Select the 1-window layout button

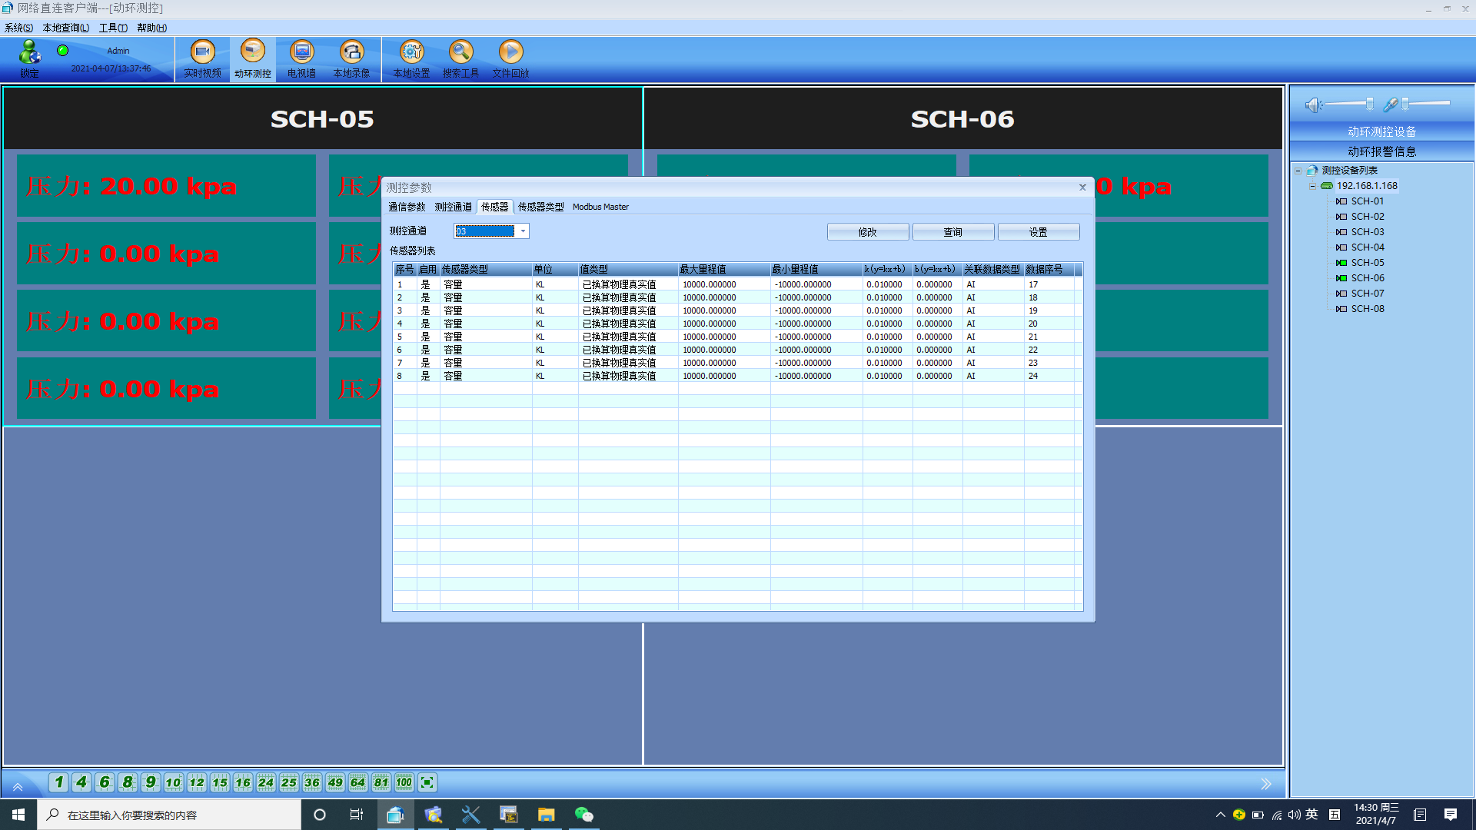58,782
